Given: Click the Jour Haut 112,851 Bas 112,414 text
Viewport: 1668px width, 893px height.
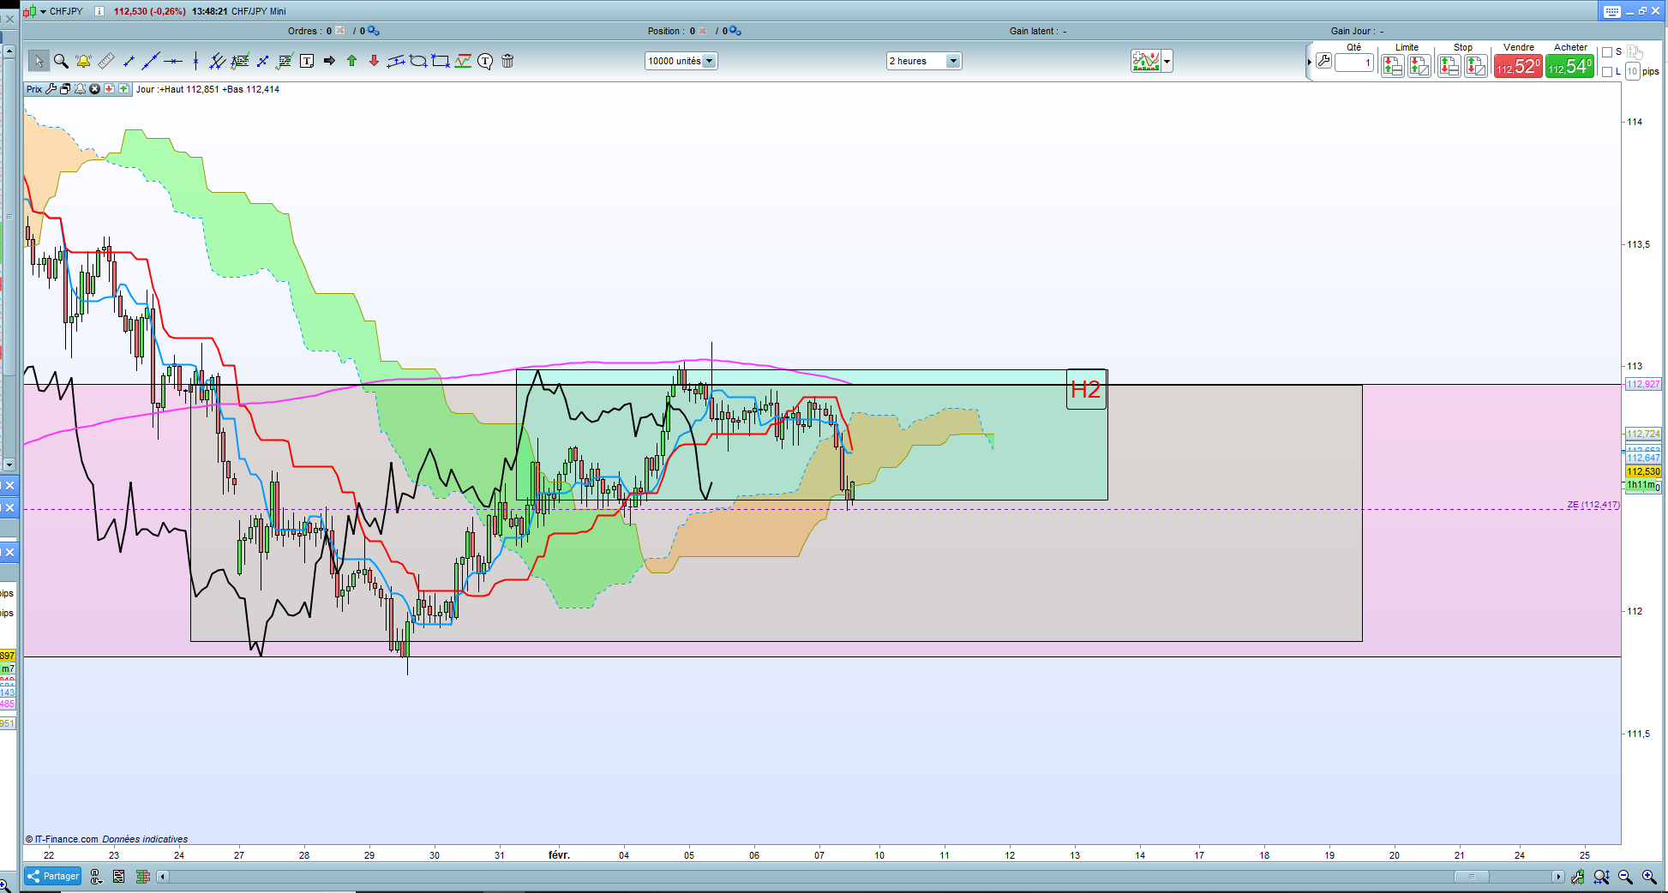Looking at the screenshot, I should point(207,89).
